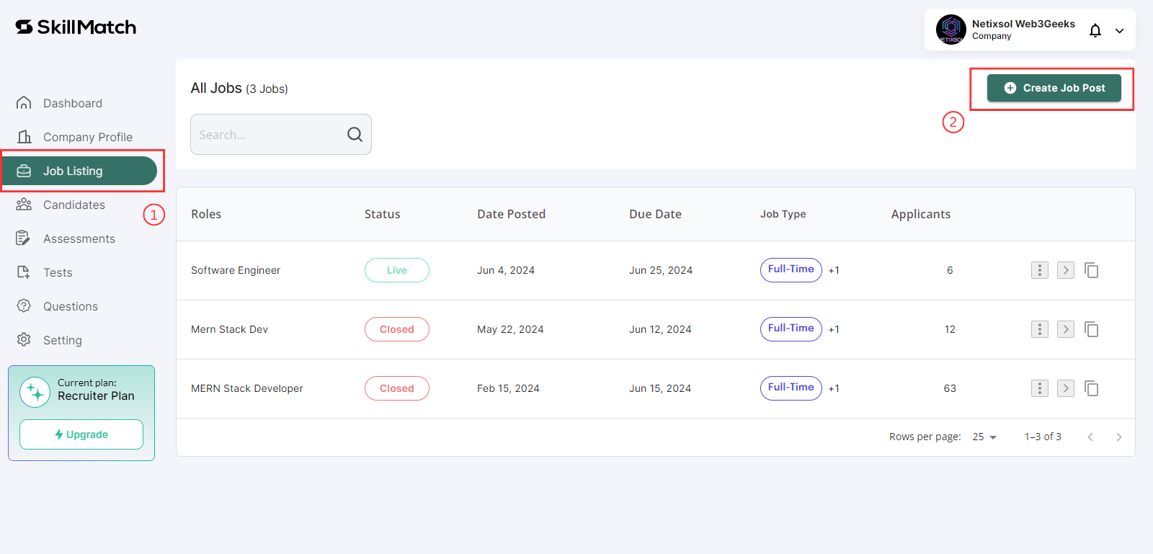The width and height of the screenshot is (1153, 554).
Task: Open Software Engineer job details arrow
Action: tap(1066, 270)
